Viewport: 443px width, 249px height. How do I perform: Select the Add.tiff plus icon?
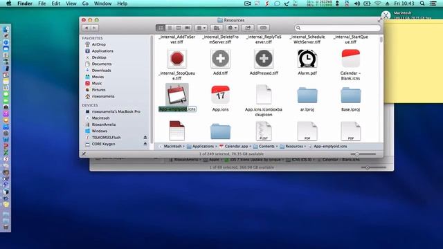[x=220, y=58]
